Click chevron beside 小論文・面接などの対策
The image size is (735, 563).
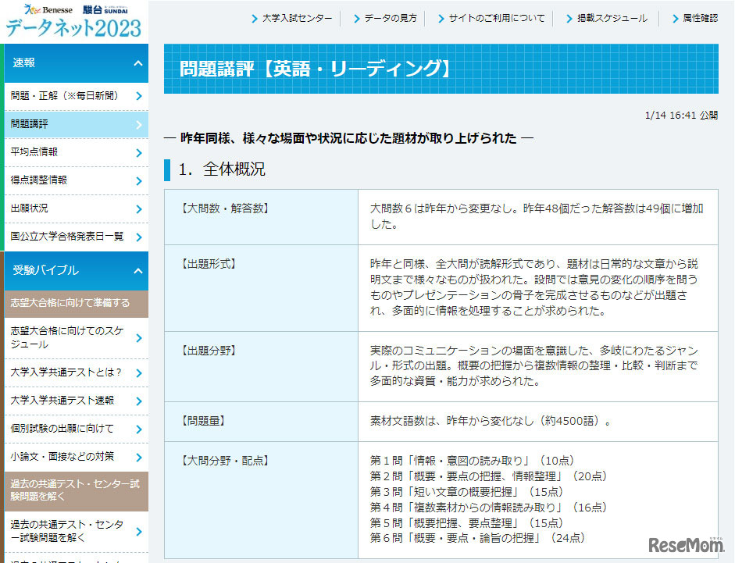138,457
